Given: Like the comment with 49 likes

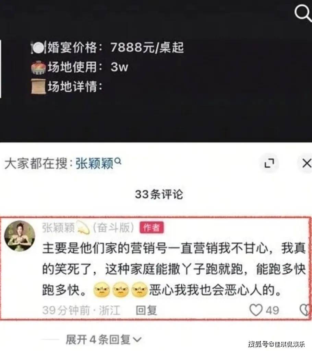Looking at the screenshot, I should coord(256,310).
